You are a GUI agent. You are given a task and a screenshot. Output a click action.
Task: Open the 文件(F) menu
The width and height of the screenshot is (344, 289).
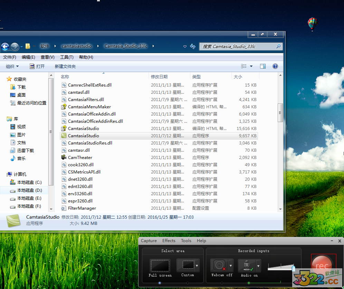[9, 57]
